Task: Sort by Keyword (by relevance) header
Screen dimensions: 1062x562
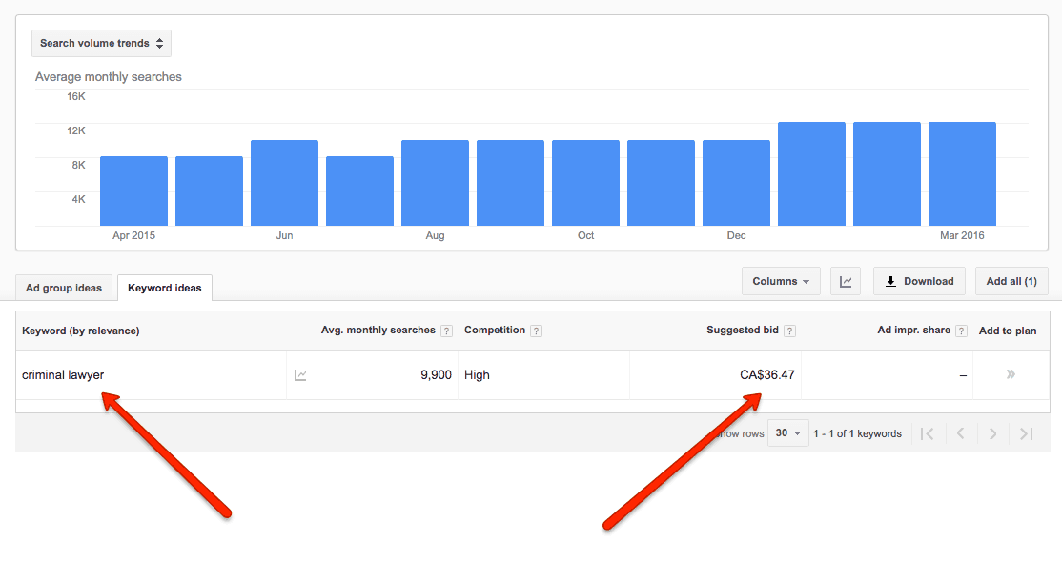Action: tap(81, 331)
